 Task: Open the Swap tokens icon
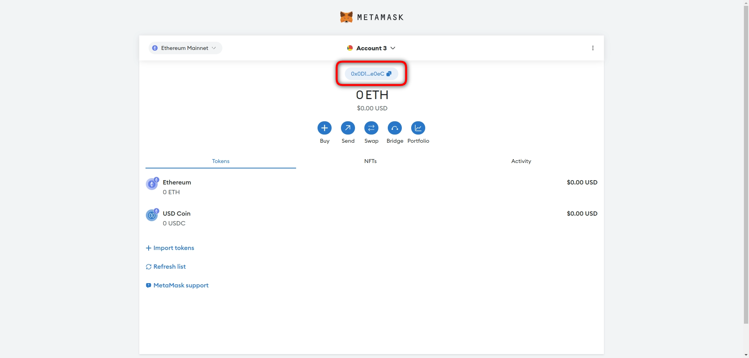tap(371, 128)
